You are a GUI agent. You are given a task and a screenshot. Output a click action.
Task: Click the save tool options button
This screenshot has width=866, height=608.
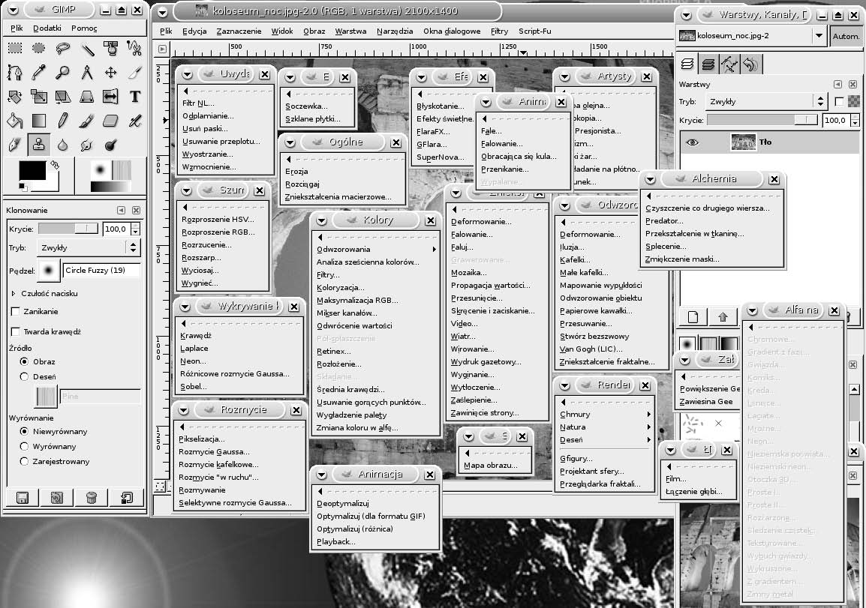[x=23, y=498]
